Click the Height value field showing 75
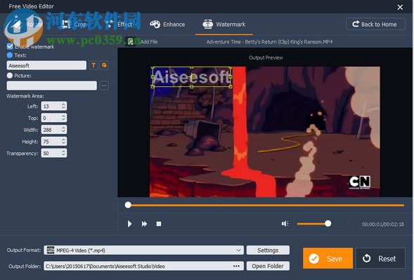 [51, 141]
